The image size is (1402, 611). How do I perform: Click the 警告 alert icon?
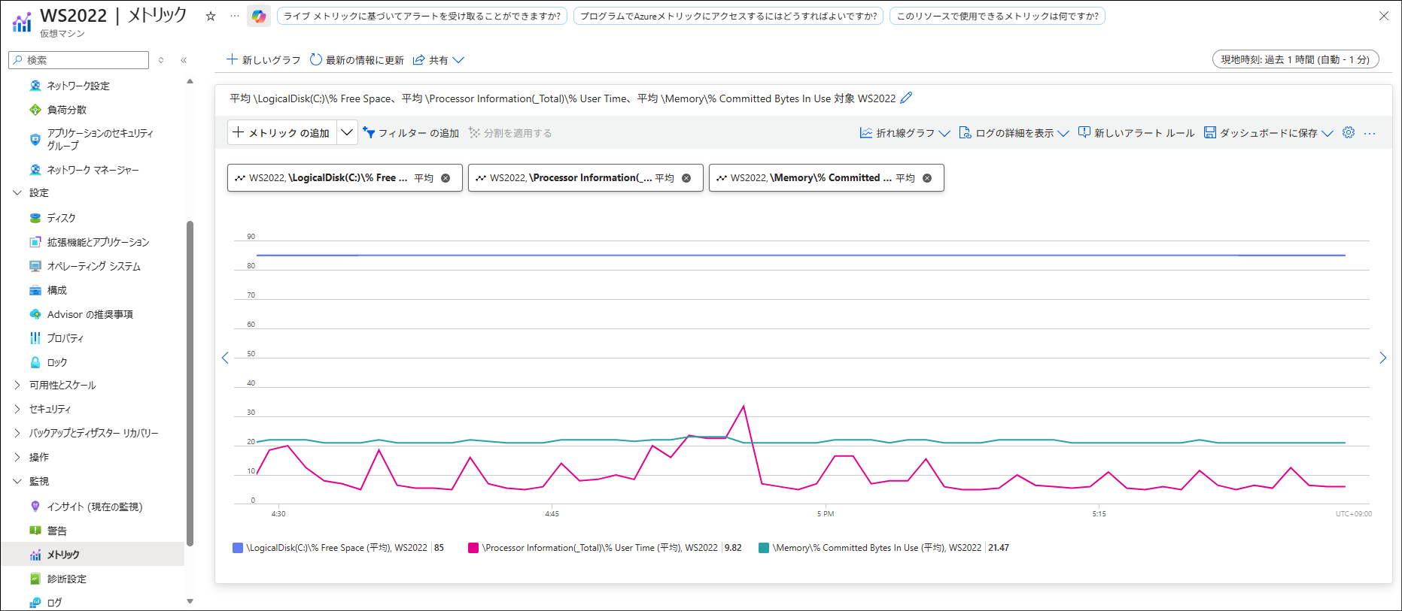[x=35, y=531]
